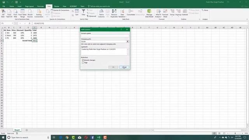Click the Insert Function fx button
This screenshot has width=249, height=140.
30,23
